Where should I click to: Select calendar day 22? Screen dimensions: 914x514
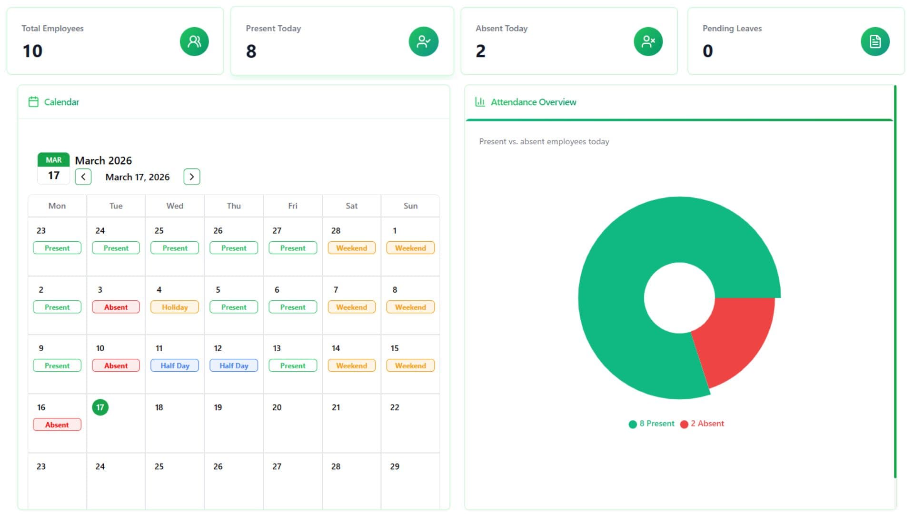click(395, 407)
